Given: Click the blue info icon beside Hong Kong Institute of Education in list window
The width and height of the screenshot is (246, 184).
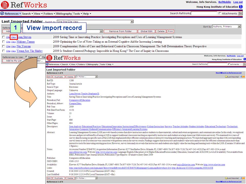Looking at the screenshot, I should (241, 7).
